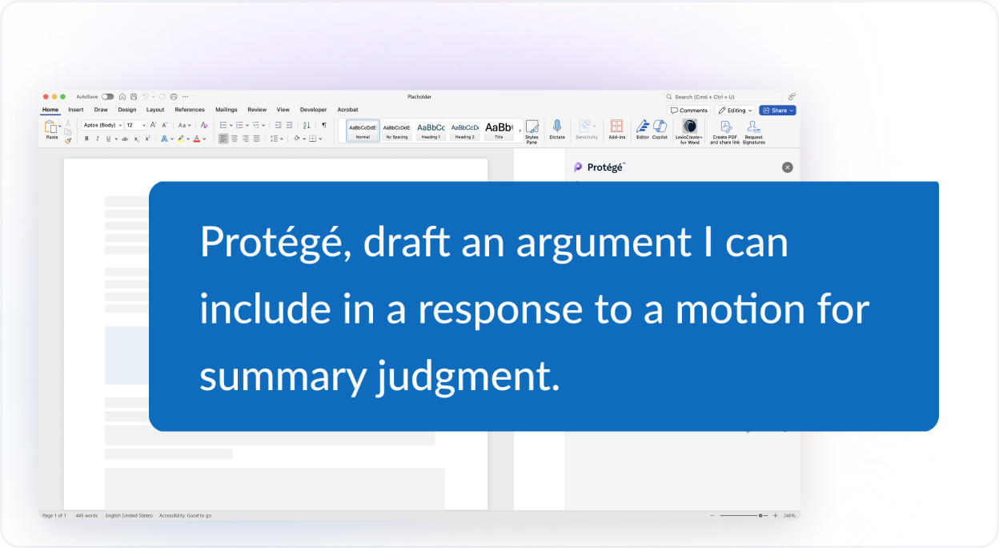Launch LexisCreate+ for Word
Screen dimensions: 999x548
[689, 131]
